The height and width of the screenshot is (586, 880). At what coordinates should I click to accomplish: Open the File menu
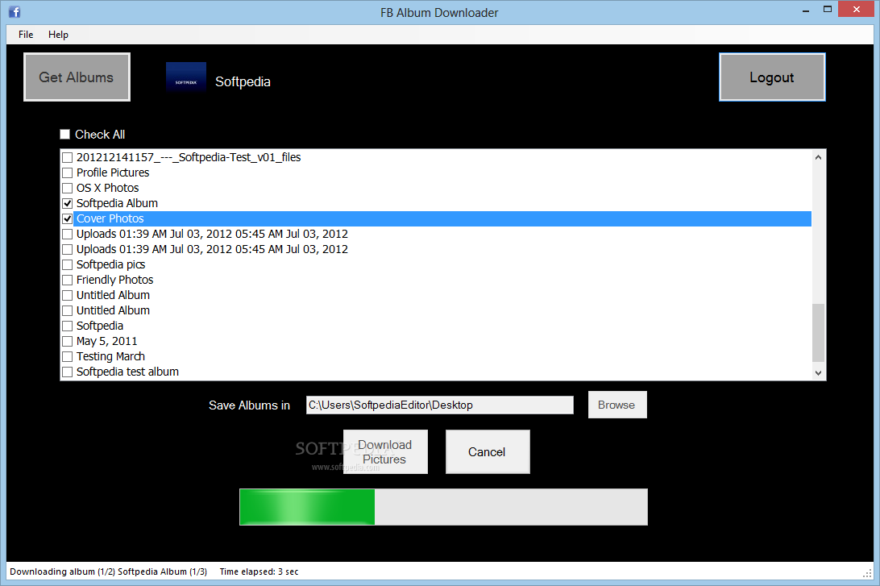(x=26, y=34)
